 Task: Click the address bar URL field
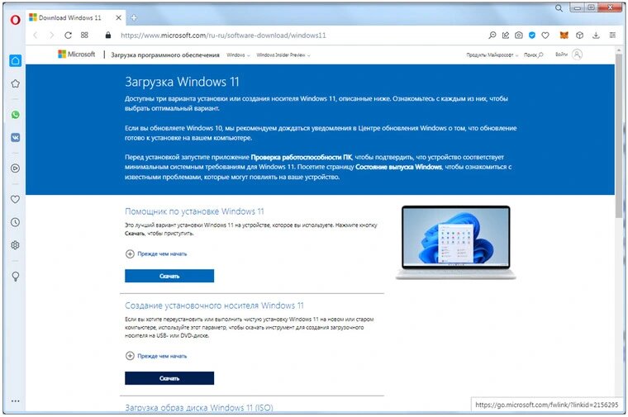(223, 36)
